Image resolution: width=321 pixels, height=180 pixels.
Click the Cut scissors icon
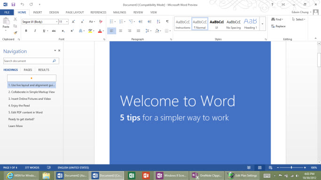coord(15,19)
